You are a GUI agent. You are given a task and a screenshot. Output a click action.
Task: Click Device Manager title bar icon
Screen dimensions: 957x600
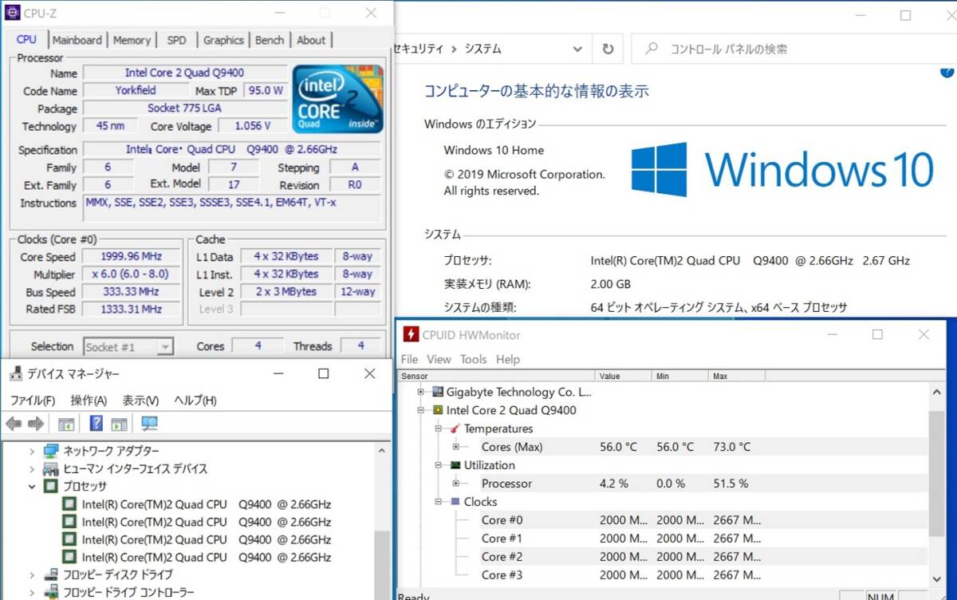tap(16, 373)
